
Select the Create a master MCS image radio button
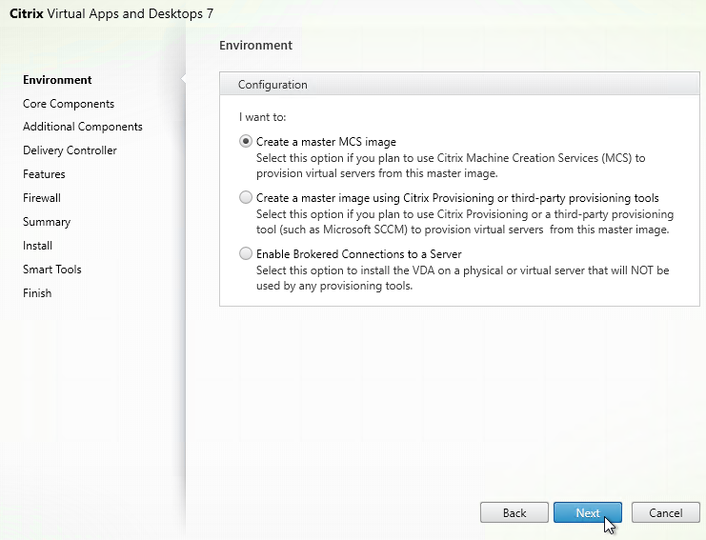246,141
